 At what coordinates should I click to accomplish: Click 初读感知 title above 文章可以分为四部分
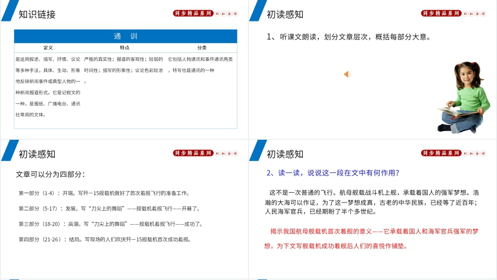37,154
